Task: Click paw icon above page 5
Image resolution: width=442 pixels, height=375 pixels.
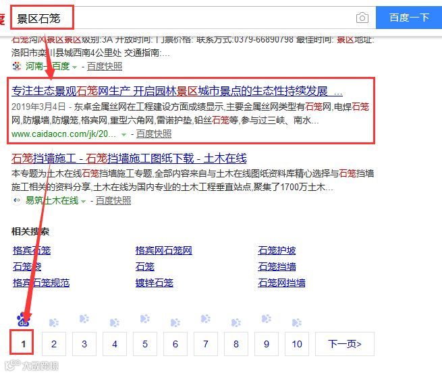Action: click(145, 318)
